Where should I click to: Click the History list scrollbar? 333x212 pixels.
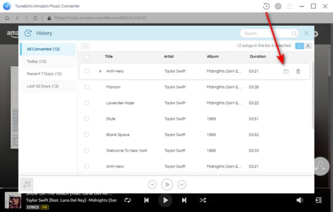coord(313,96)
